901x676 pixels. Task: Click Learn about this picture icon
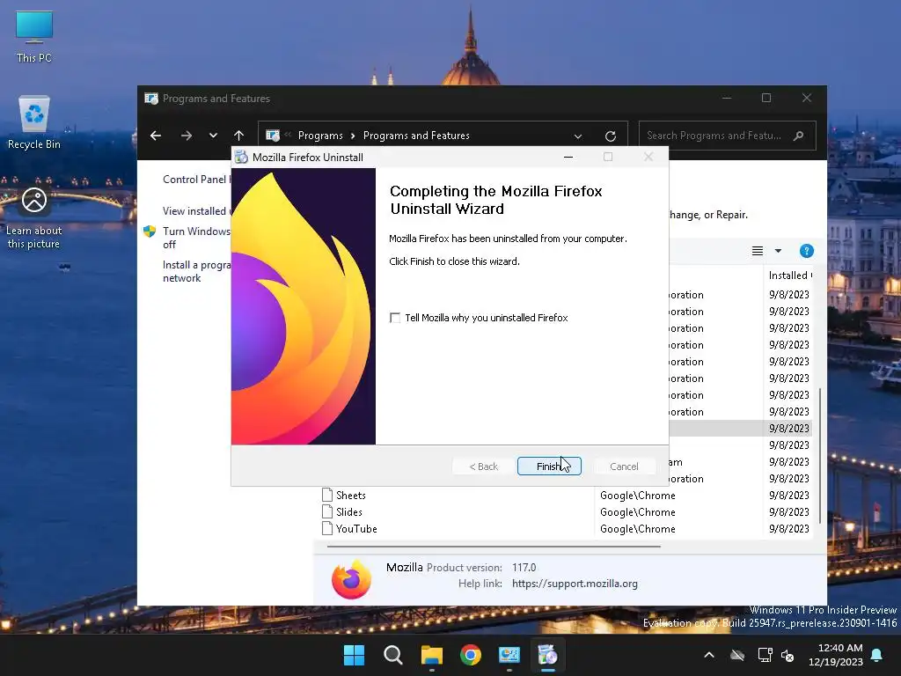click(x=34, y=218)
